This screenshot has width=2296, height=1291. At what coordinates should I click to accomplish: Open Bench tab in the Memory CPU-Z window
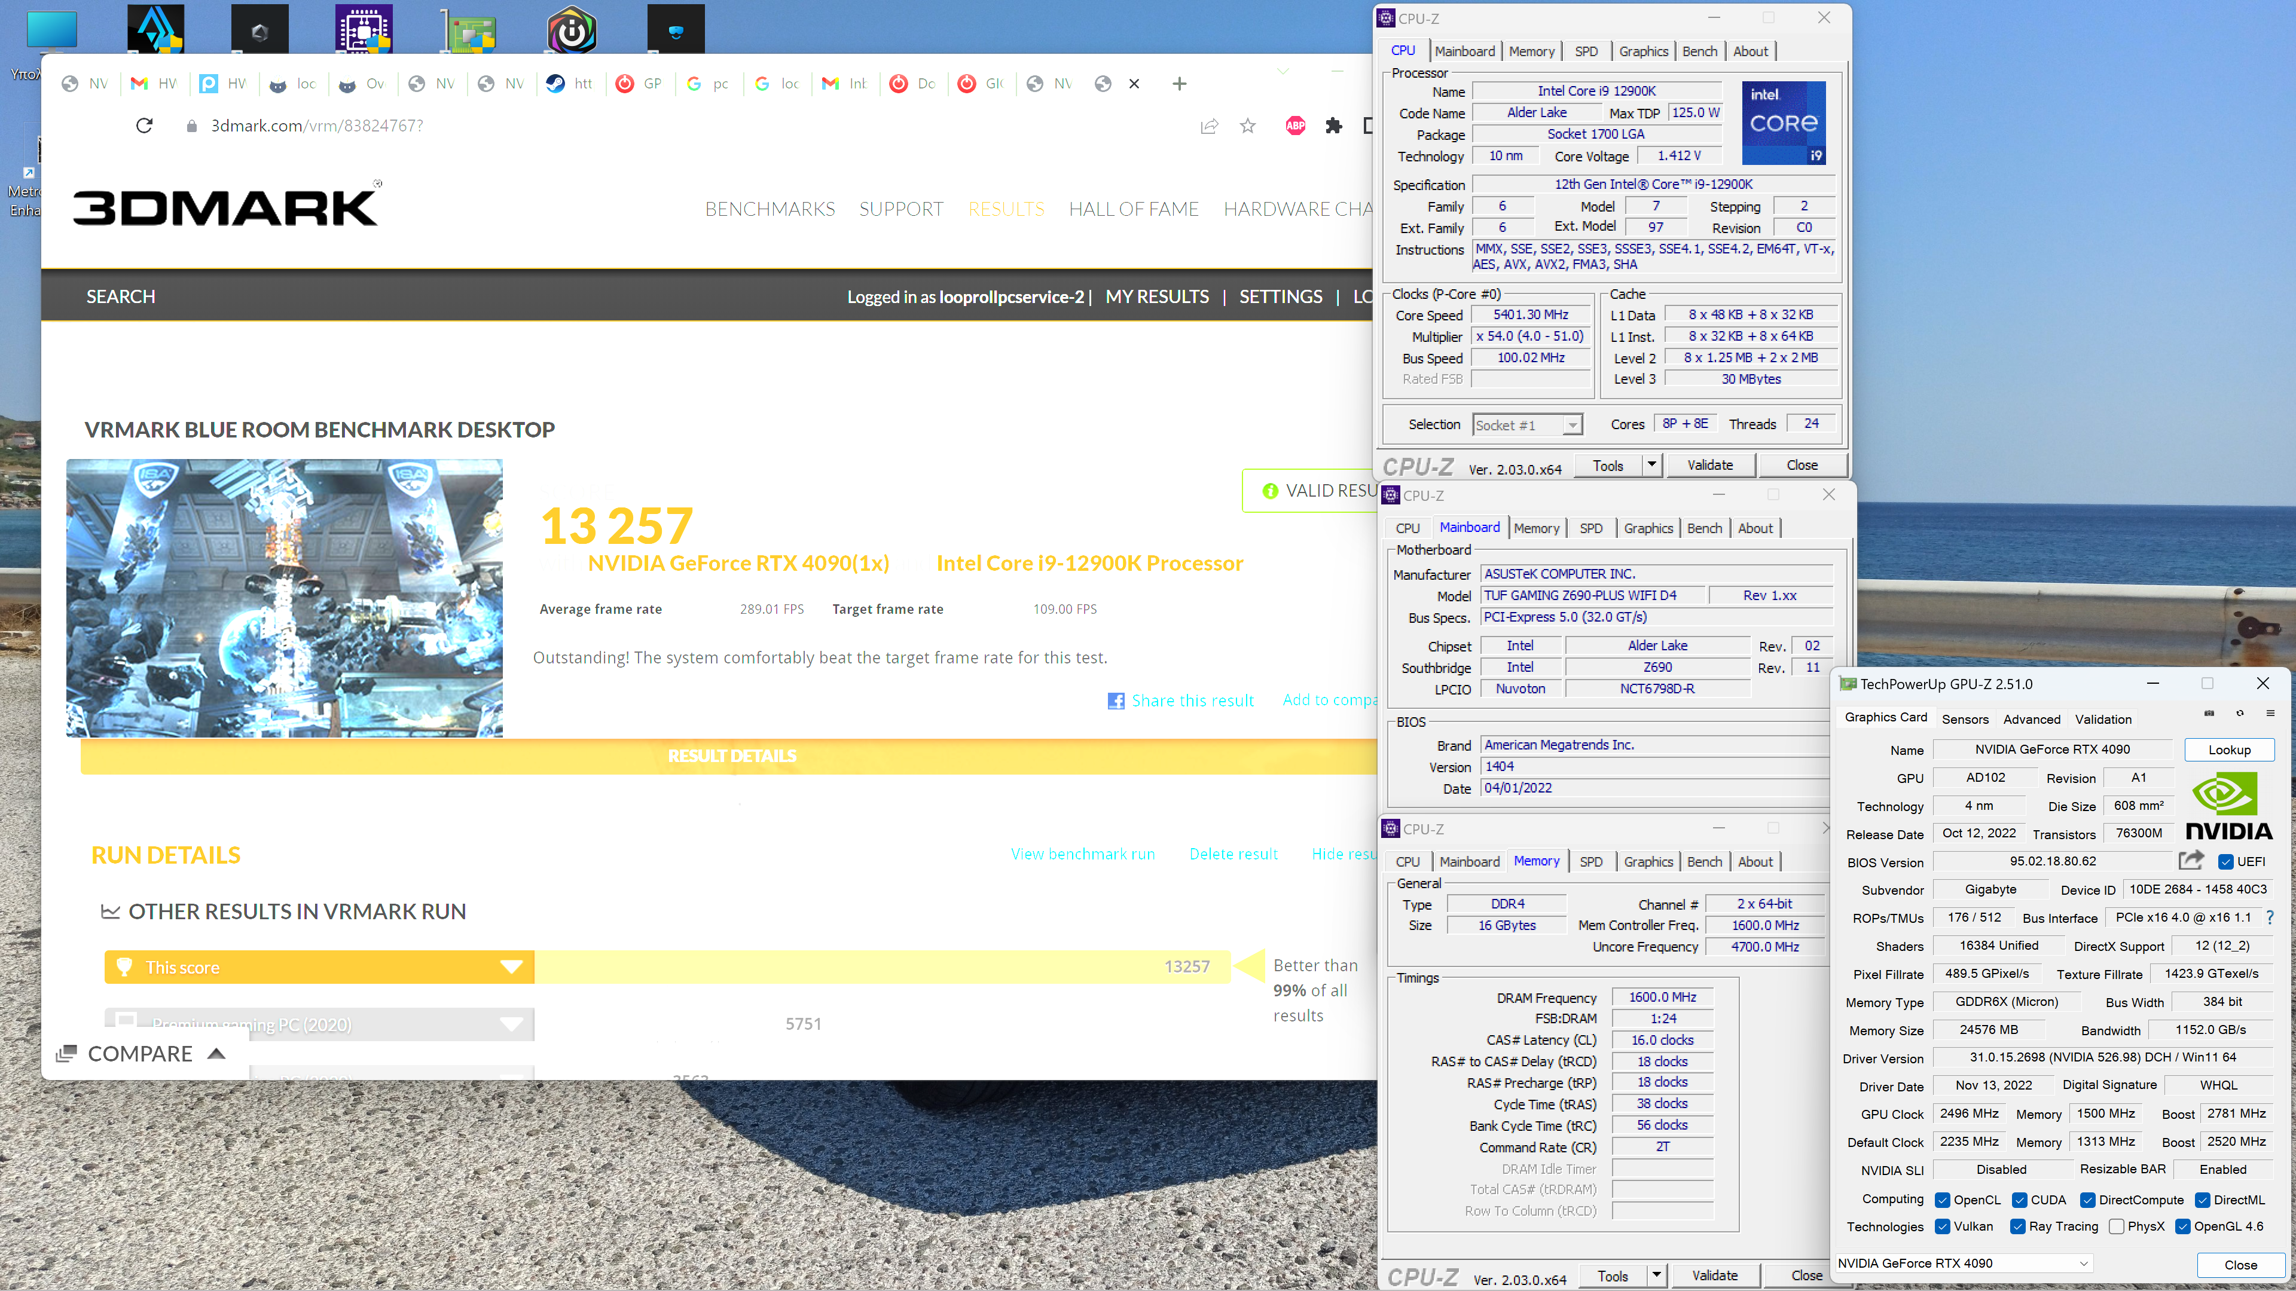pos(1704,861)
